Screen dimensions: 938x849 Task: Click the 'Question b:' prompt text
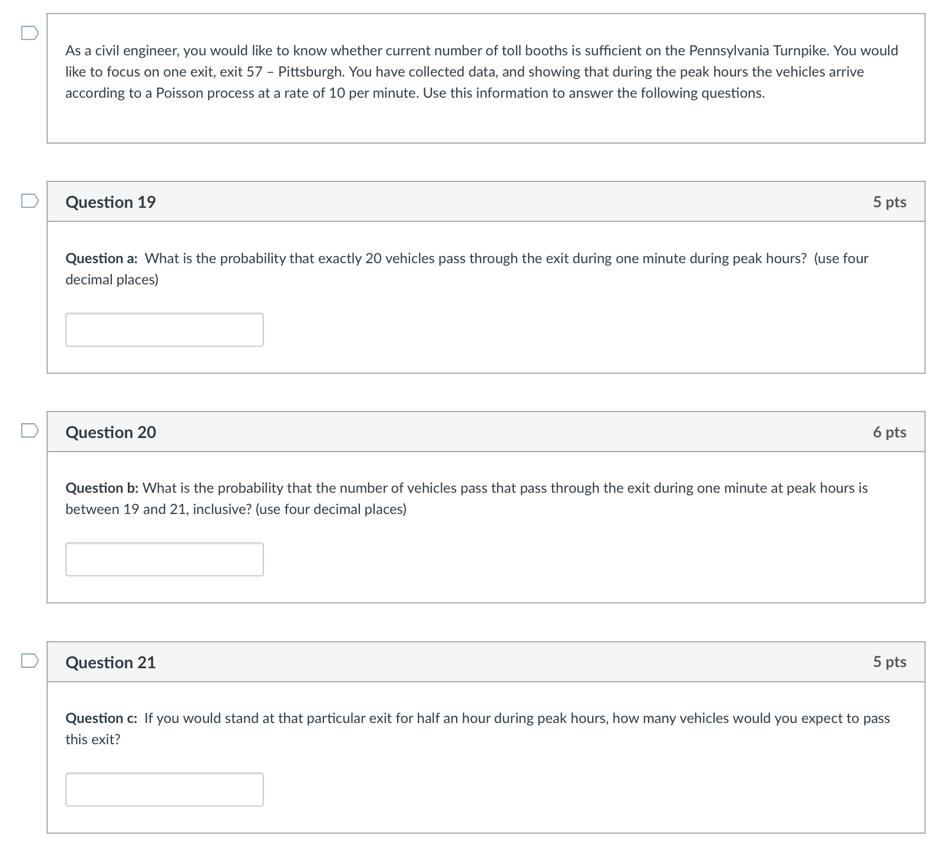[x=102, y=488]
